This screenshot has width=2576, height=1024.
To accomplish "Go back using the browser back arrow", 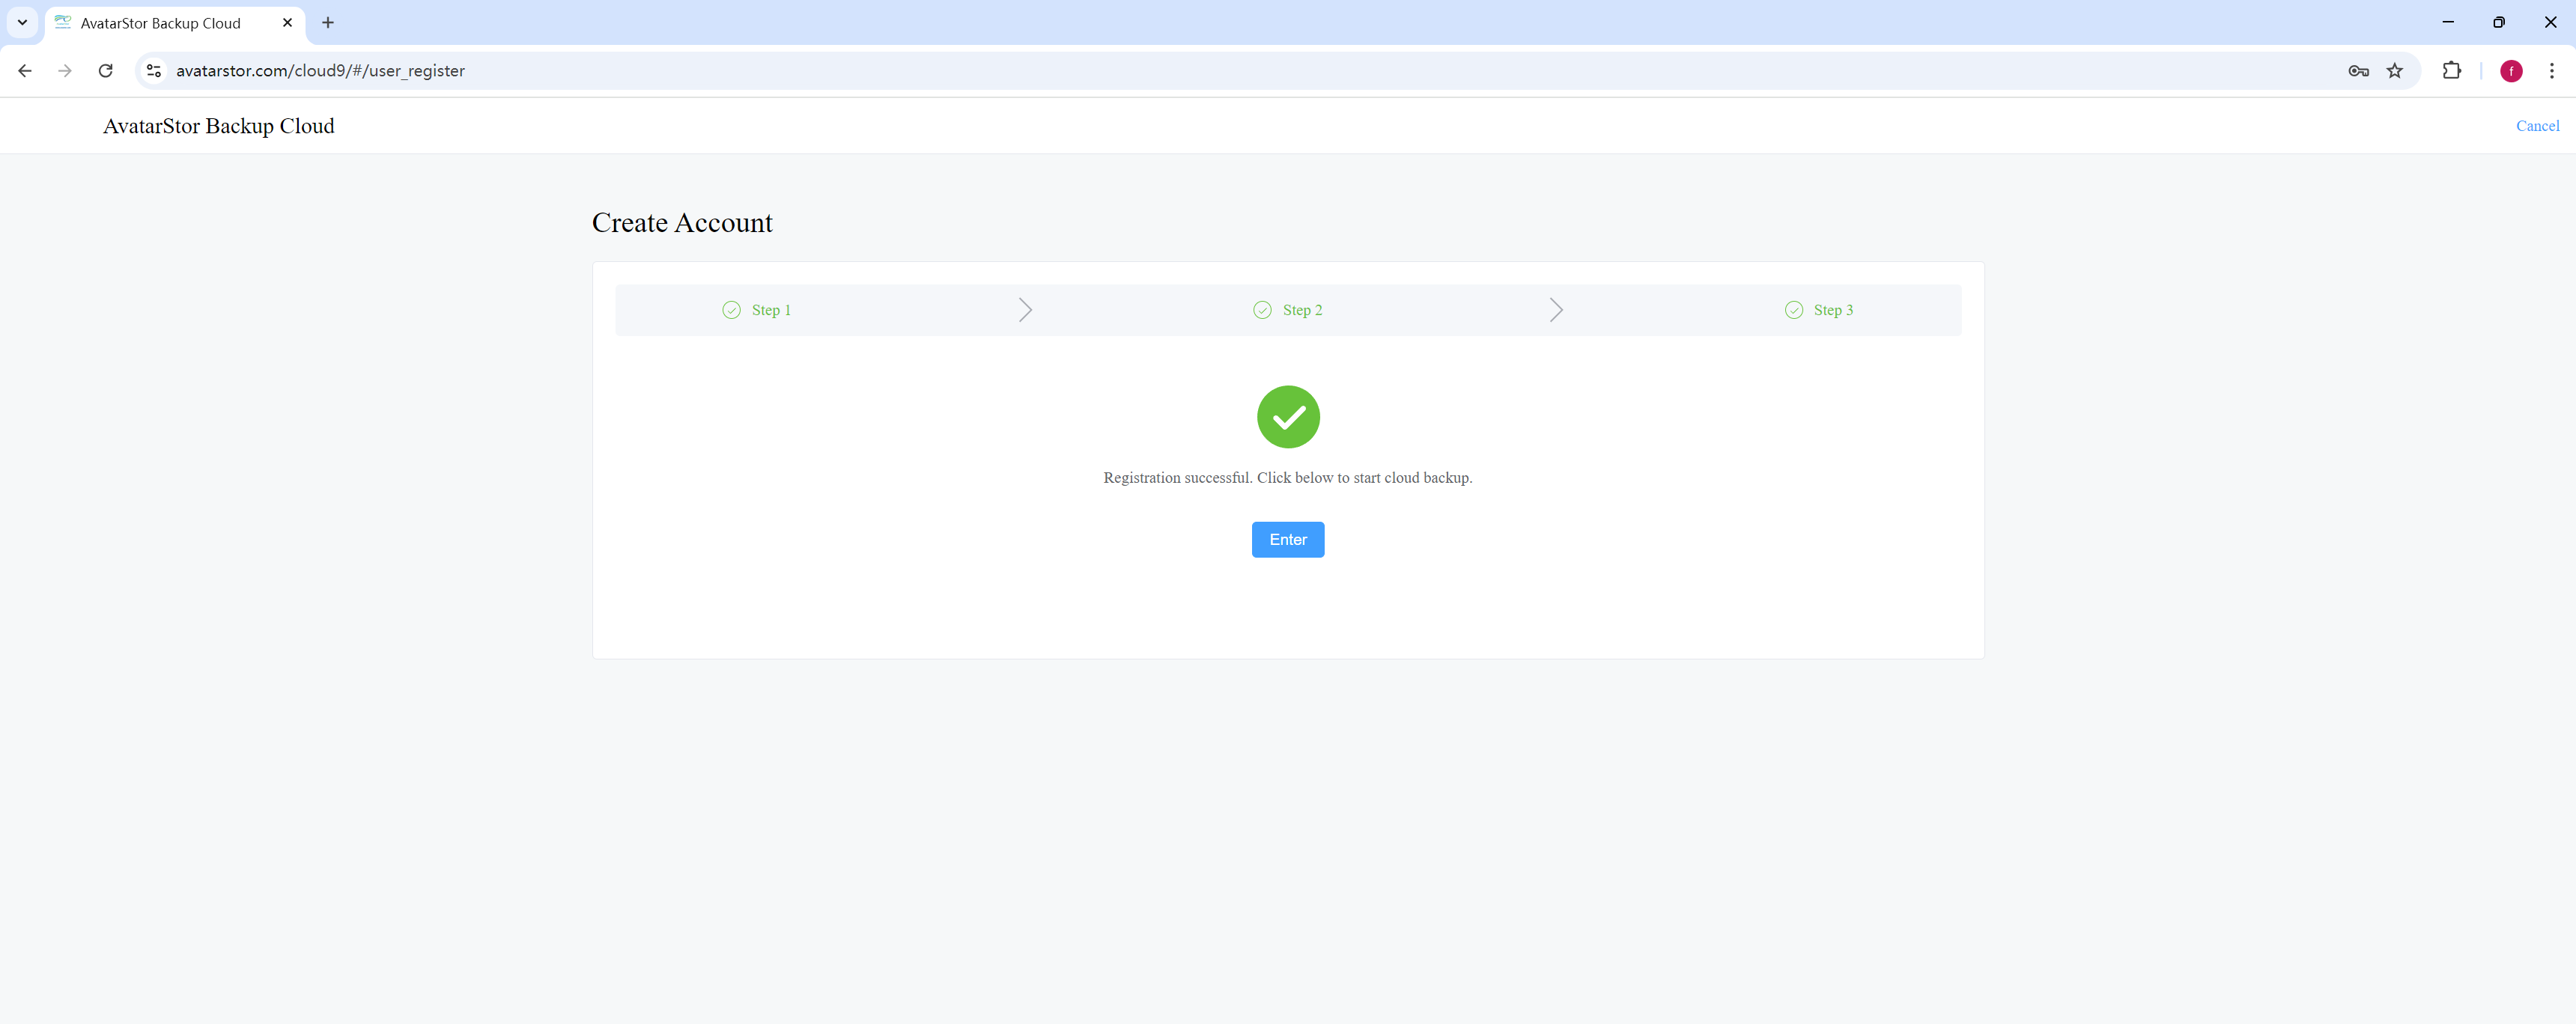I will [25, 71].
